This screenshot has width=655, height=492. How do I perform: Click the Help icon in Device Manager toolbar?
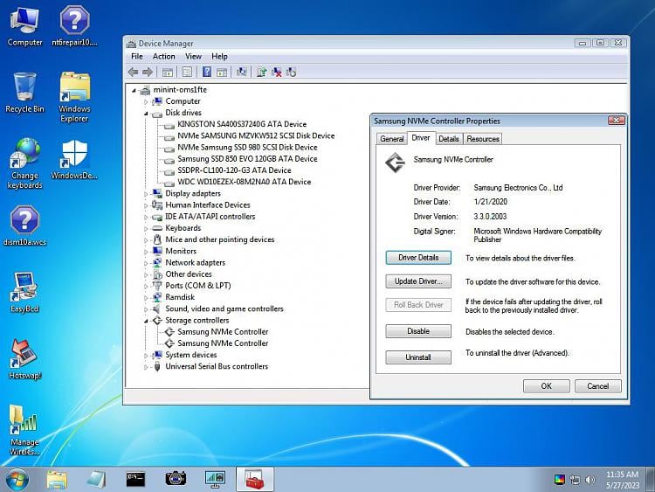point(207,72)
